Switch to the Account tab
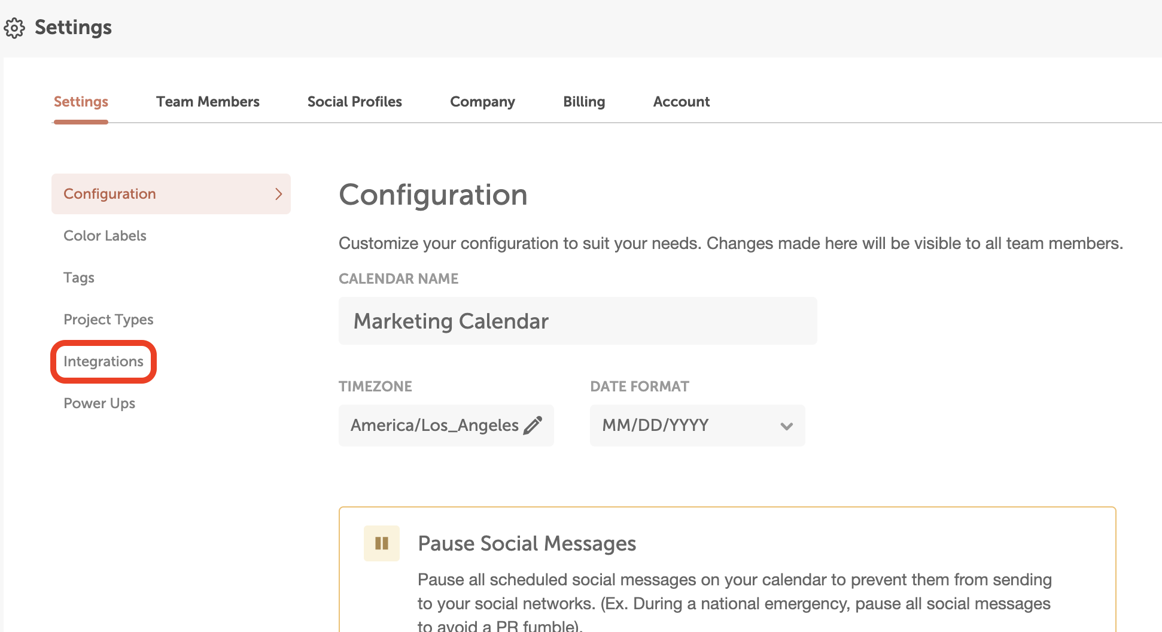Image resolution: width=1162 pixels, height=632 pixels. (682, 102)
